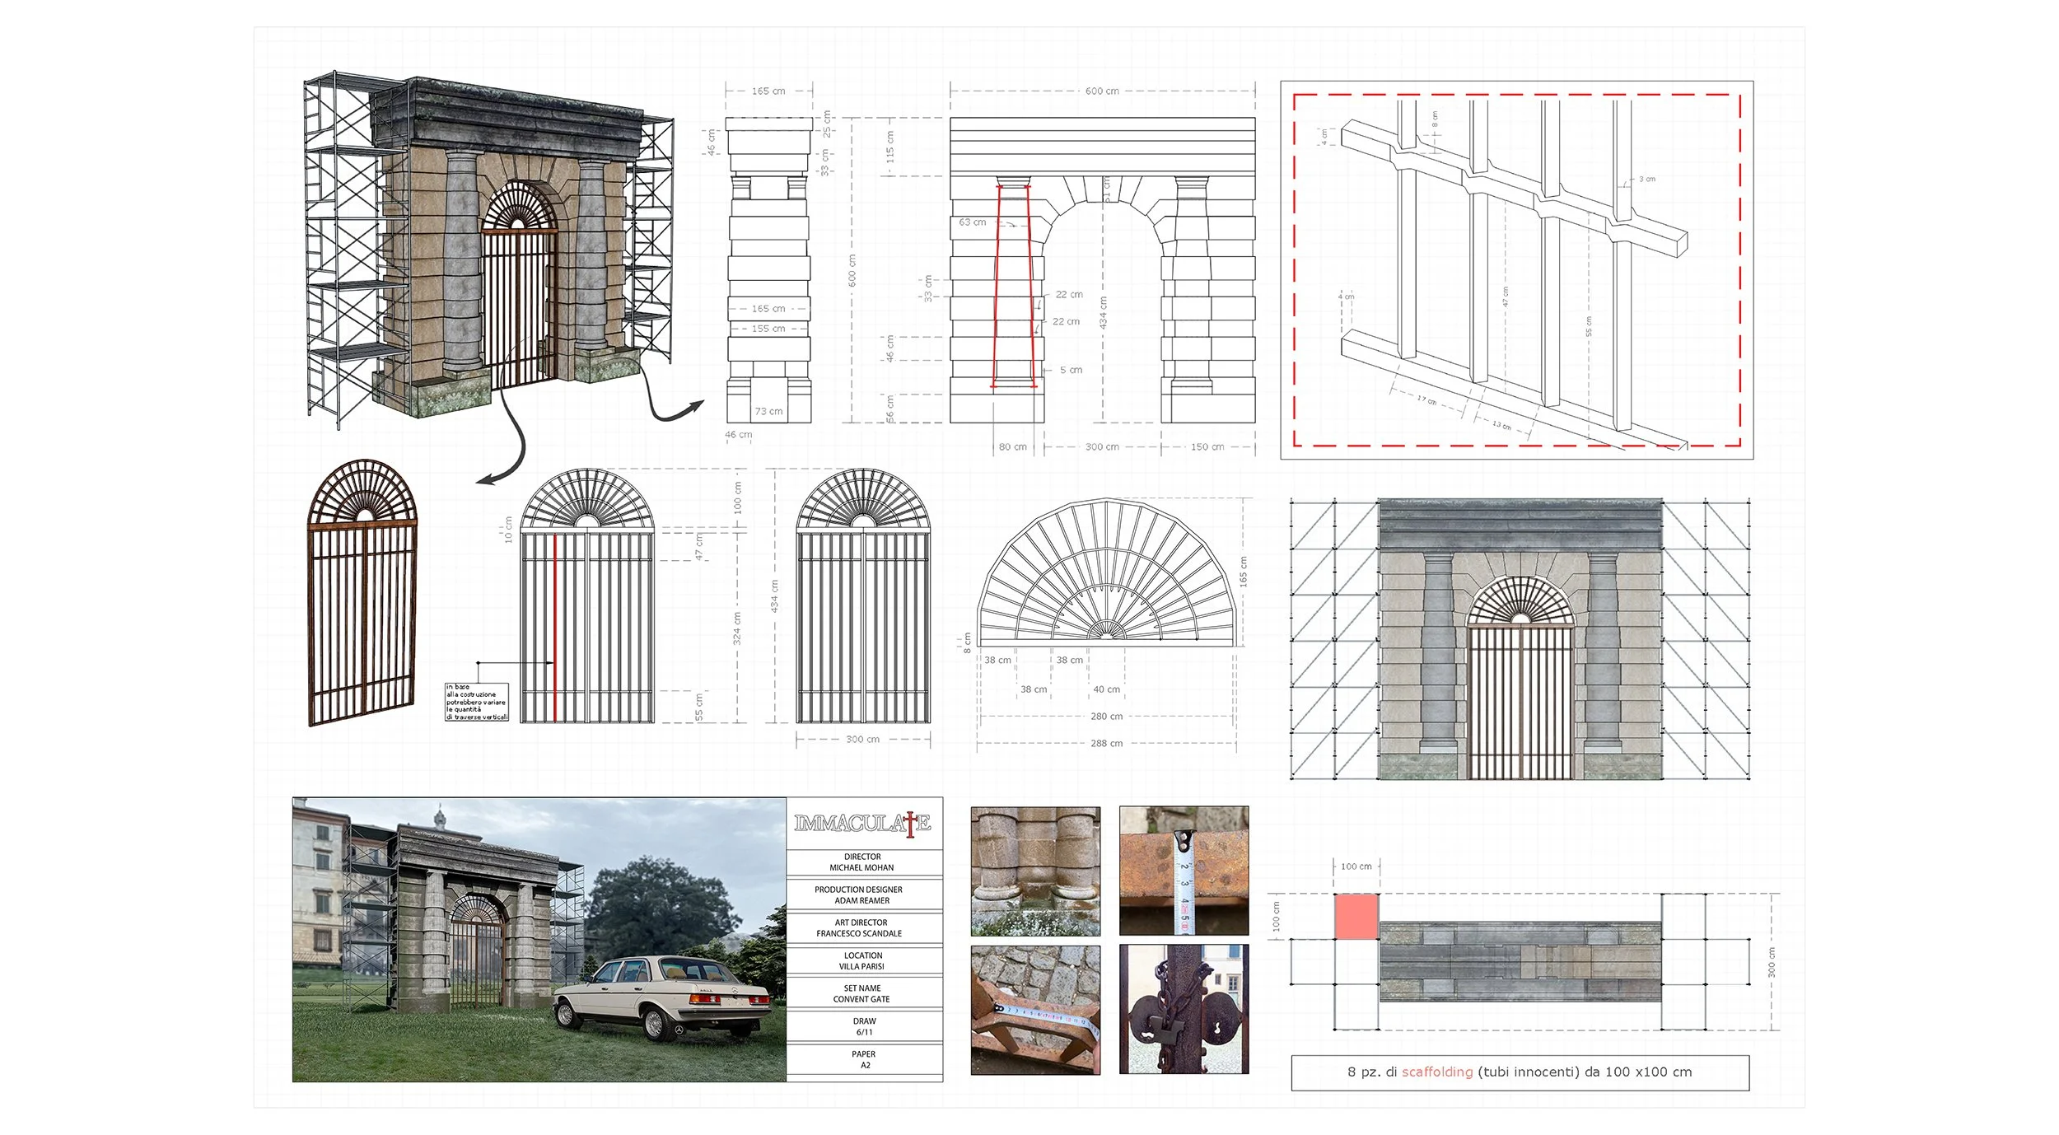Image resolution: width=2059 pixels, height=1135 pixels.
Task: Click the '40 cm' dimension label
Action: [x=1106, y=690]
